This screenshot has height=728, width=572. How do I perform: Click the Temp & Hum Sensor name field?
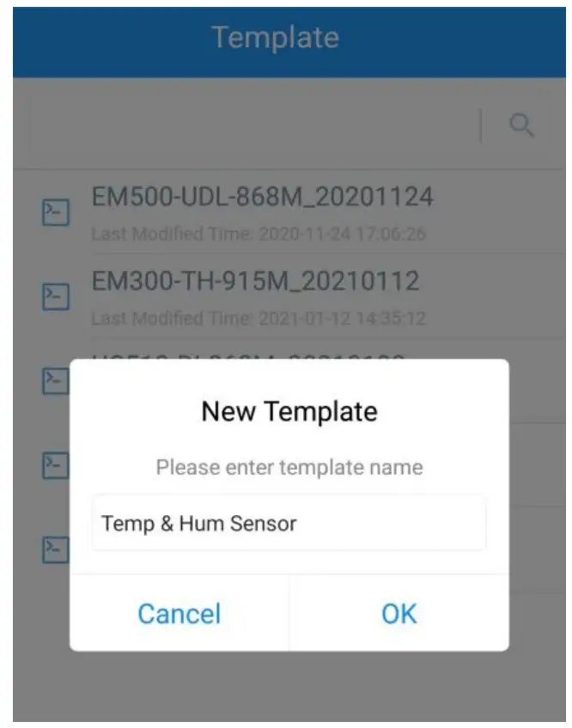coord(289,524)
